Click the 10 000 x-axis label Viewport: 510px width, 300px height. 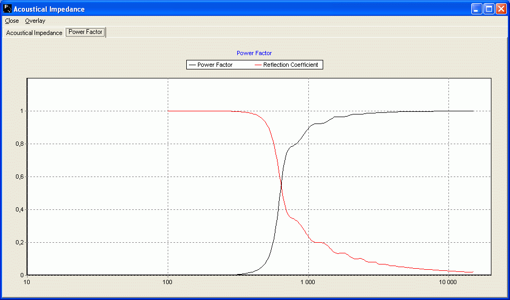click(x=448, y=281)
